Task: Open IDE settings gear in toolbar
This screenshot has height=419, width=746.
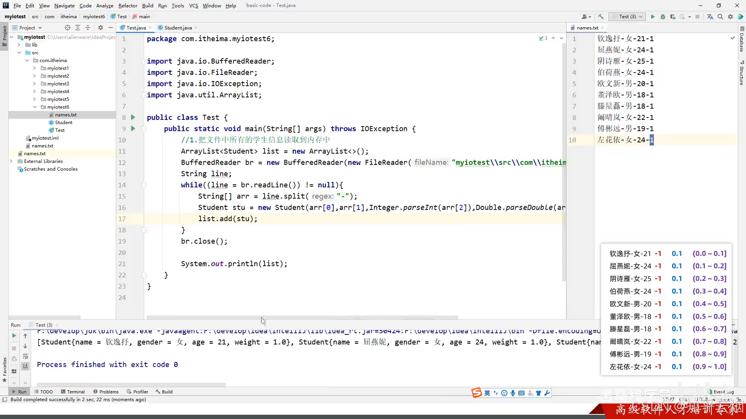Action: (x=730, y=17)
